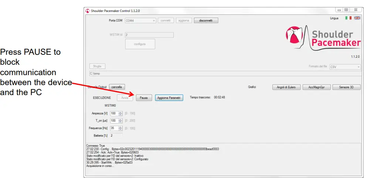Screen dimensions: 367x178
Task: Open the Sensore 3D graph
Action: tap(346, 87)
